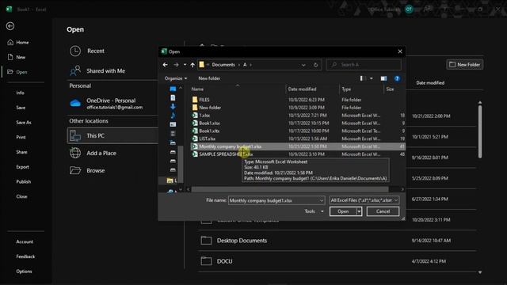Select Save As in the backstage sidebar
507x285 pixels.
24,123
